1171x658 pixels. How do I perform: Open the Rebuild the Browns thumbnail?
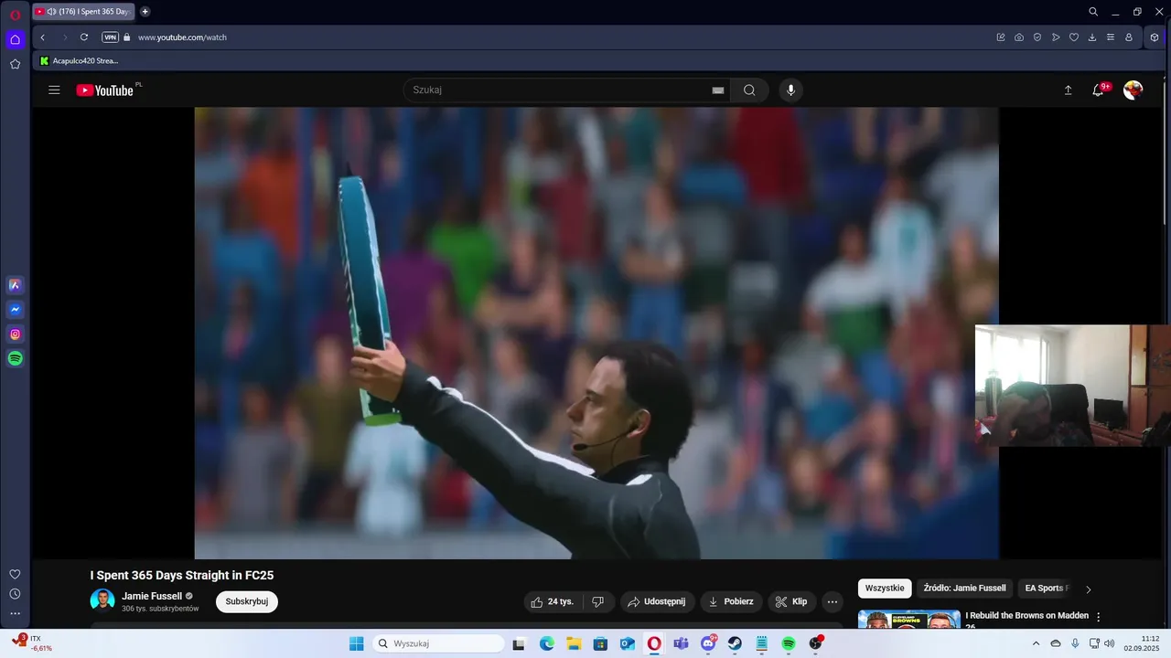point(909,620)
